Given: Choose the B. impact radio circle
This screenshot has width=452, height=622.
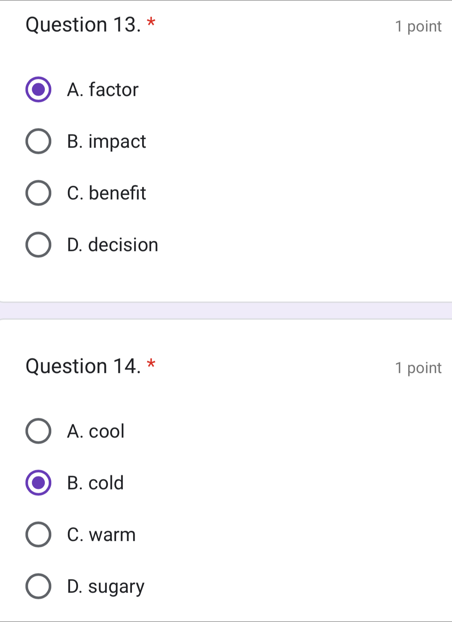Looking at the screenshot, I should click(38, 141).
